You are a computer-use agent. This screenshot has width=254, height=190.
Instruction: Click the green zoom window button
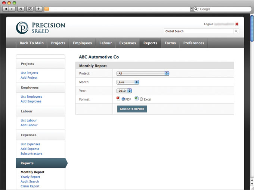[x=15, y=3]
